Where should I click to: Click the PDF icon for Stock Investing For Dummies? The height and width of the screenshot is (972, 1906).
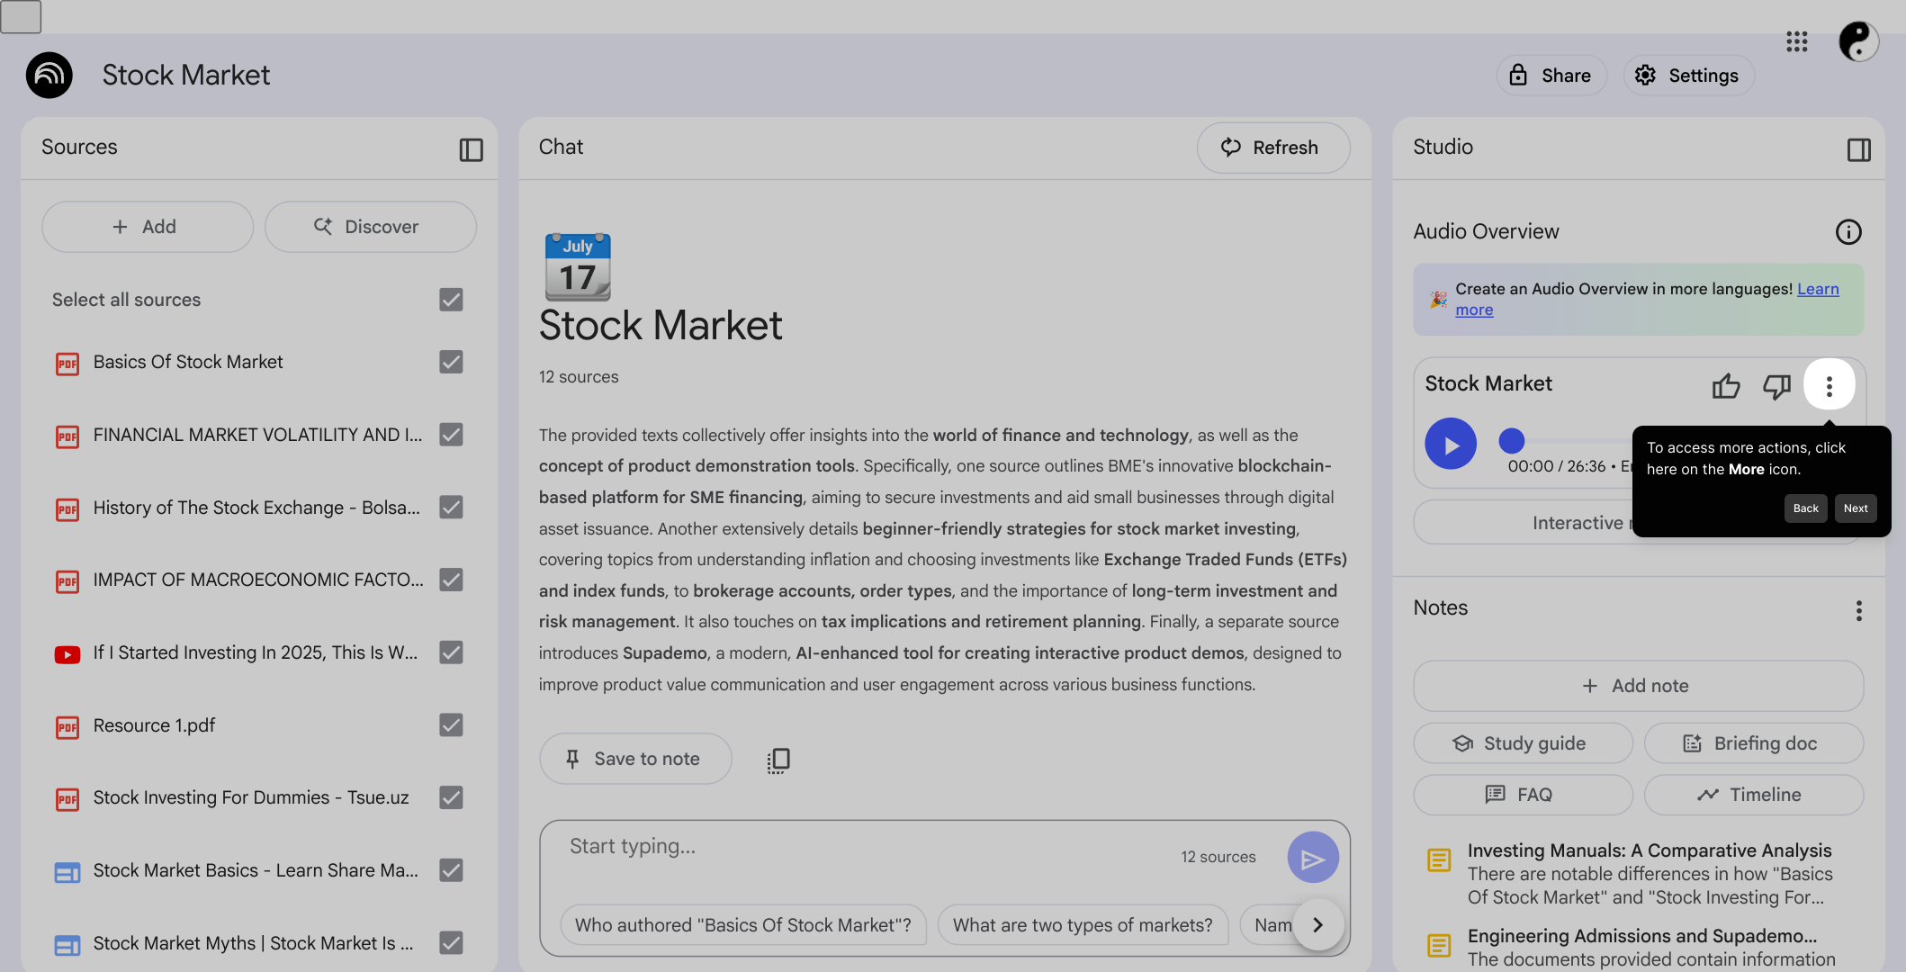pyautogui.click(x=67, y=799)
